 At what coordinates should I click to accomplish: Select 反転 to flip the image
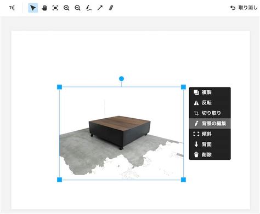(210, 103)
